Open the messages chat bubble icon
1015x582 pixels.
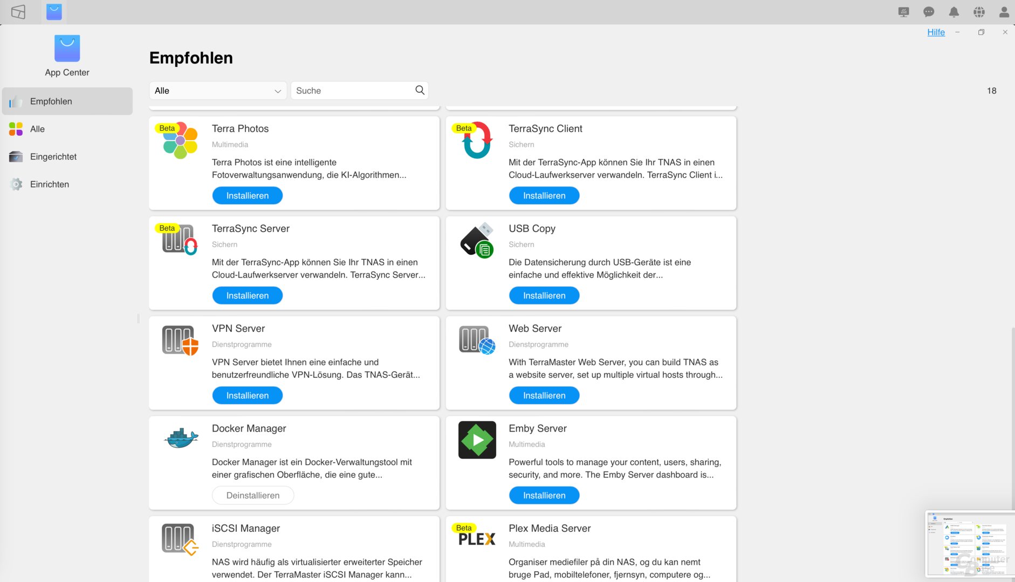pyautogui.click(x=929, y=12)
